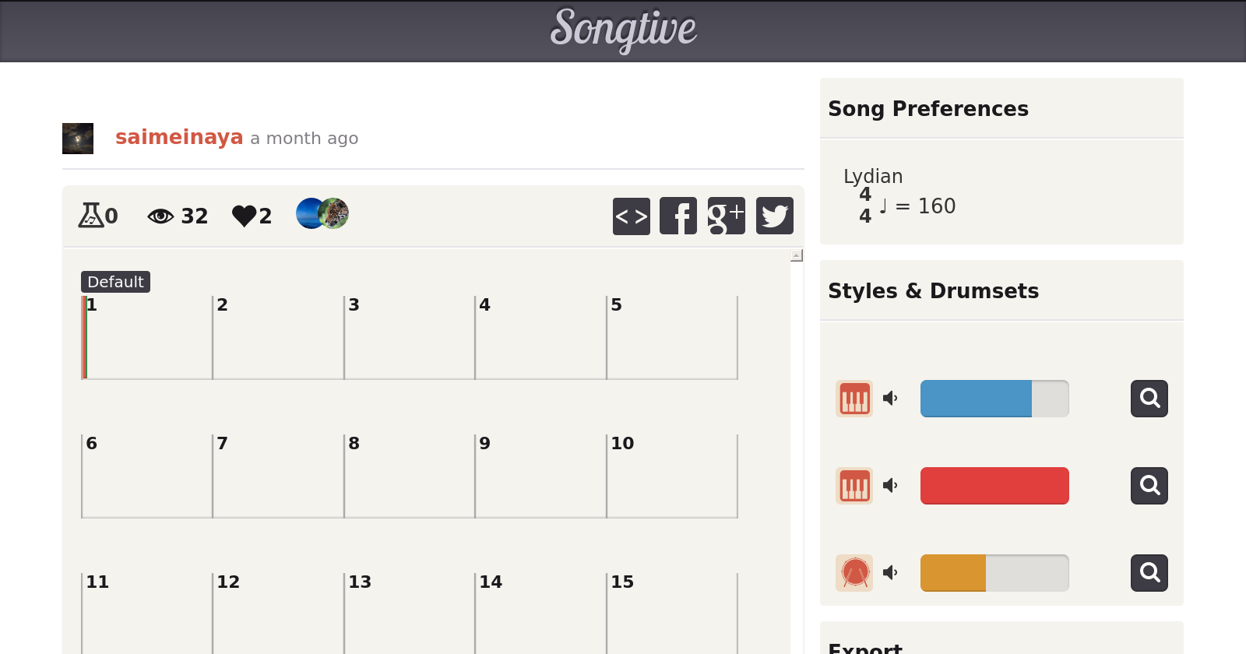This screenshot has height=654, width=1246.
Task: Share song on Google Plus
Action: pyautogui.click(x=726, y=216)
